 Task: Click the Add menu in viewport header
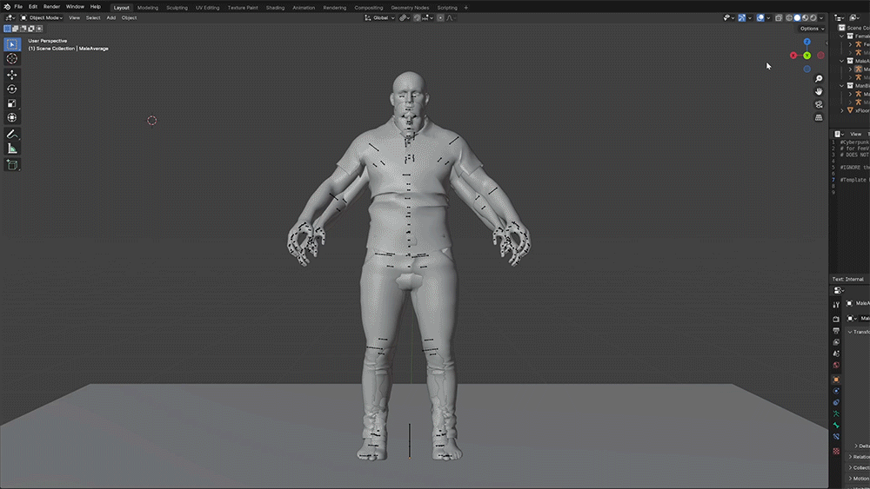pyautogui.click(x=111, y=17)
